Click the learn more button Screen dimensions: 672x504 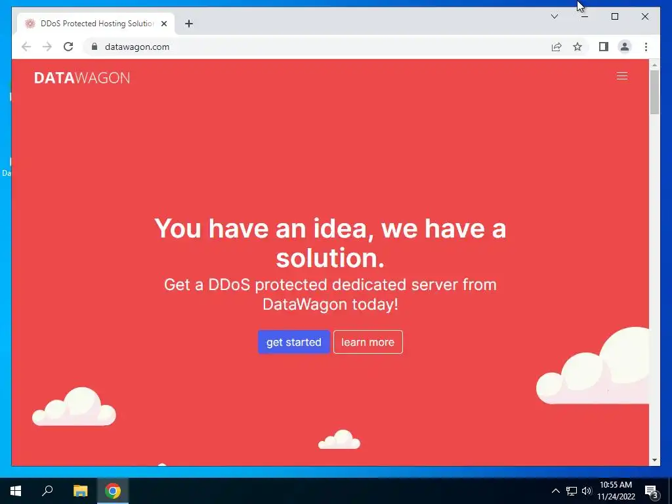pyautogui.click(x=367, y=342)
